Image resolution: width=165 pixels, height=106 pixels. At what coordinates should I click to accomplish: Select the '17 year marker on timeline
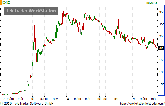2,99
